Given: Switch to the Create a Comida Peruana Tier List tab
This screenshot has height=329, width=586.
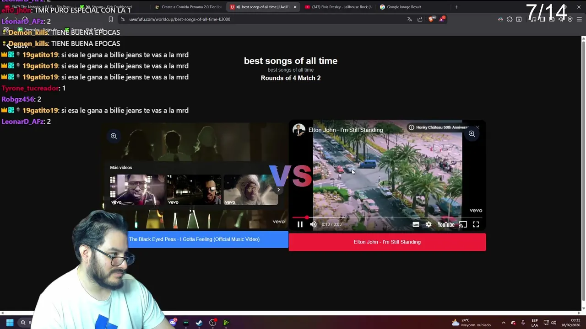Looking at the screenshot, I should 188,7.
